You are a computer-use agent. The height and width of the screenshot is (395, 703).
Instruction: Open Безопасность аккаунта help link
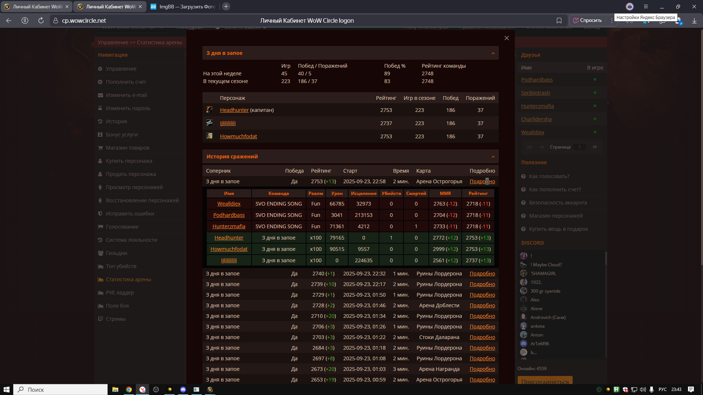point(558,203)
